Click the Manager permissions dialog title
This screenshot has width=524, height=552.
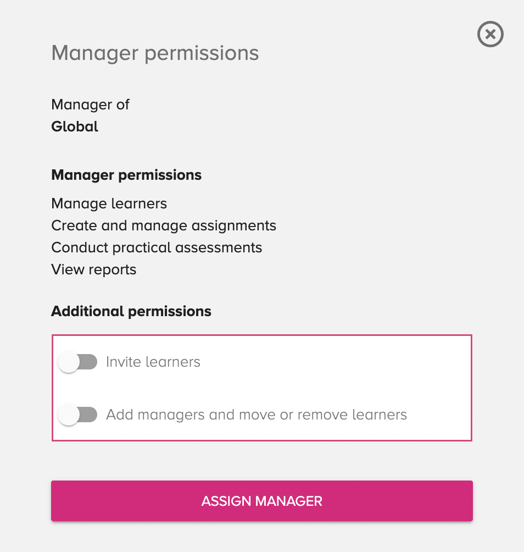click(x=155, y=53)
